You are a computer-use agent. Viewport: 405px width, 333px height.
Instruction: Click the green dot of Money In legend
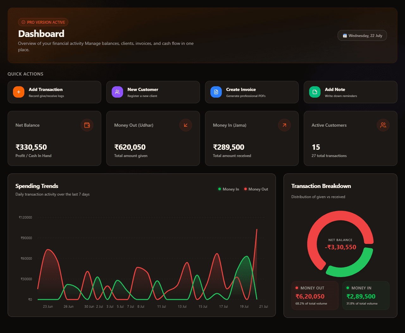(219, 189)
